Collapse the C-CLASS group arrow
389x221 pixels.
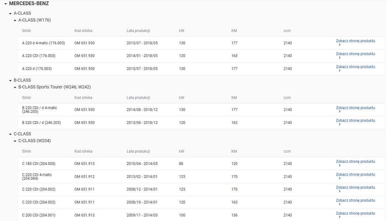(11, 134)
